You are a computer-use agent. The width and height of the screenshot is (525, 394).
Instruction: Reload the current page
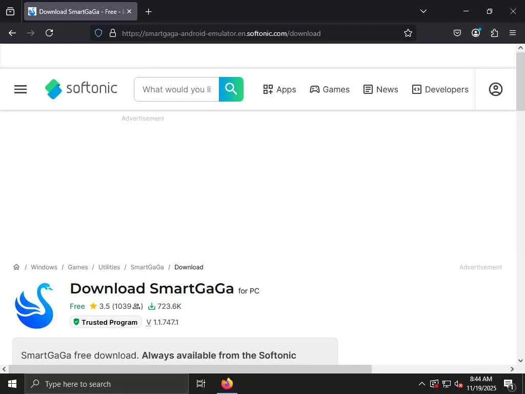49,33
